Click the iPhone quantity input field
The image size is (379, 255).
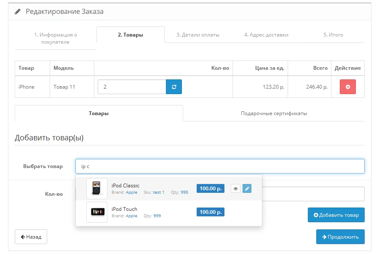[132, 87]
